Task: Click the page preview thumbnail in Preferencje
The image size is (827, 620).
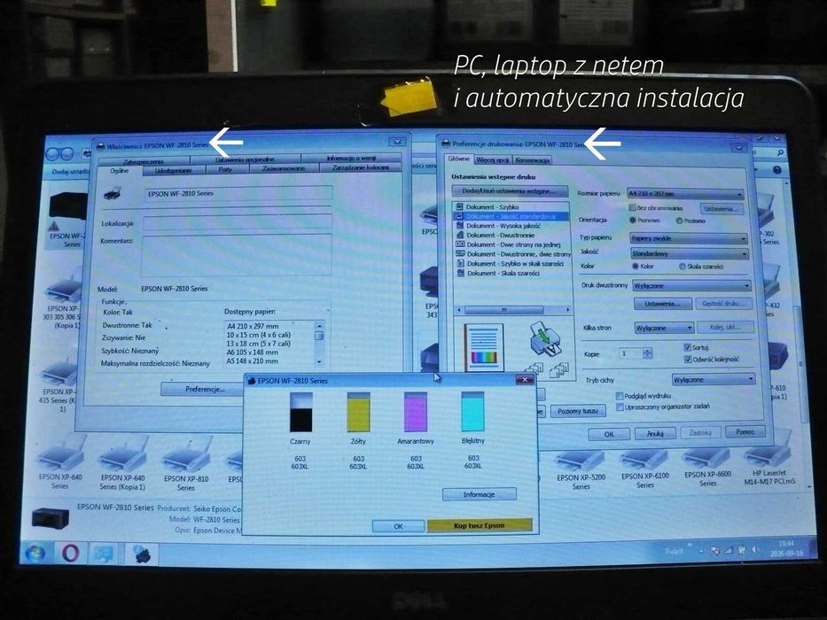Action: click(484, 347)
